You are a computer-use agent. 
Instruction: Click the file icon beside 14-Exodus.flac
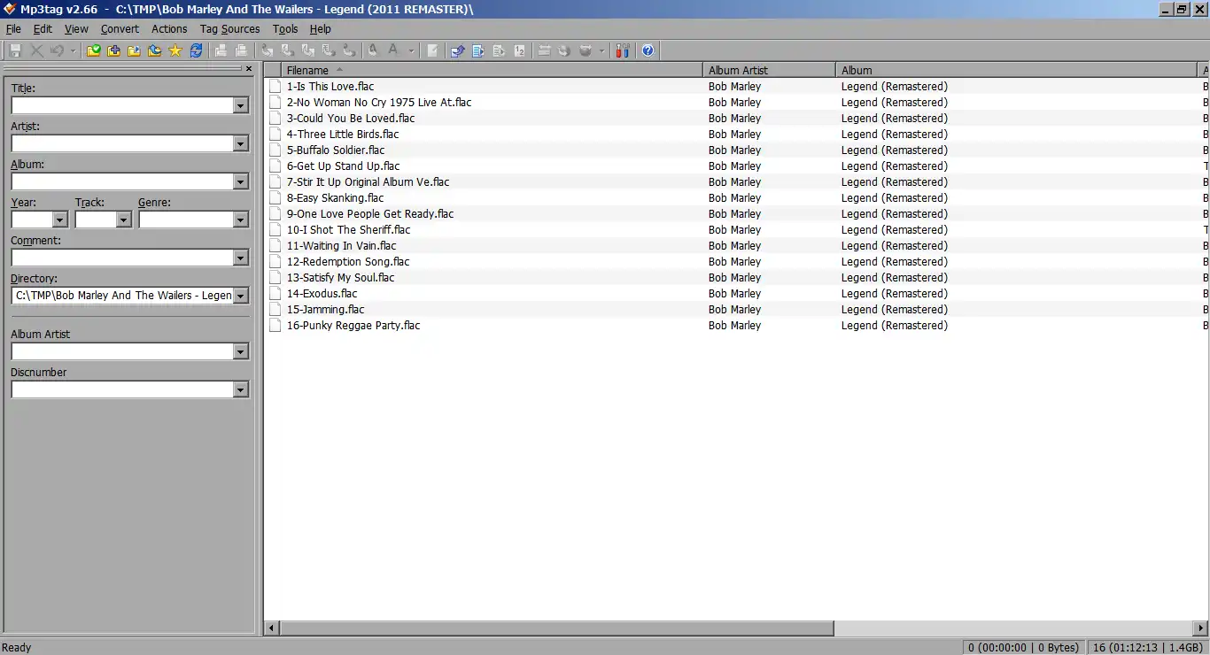tap(275, 294)
